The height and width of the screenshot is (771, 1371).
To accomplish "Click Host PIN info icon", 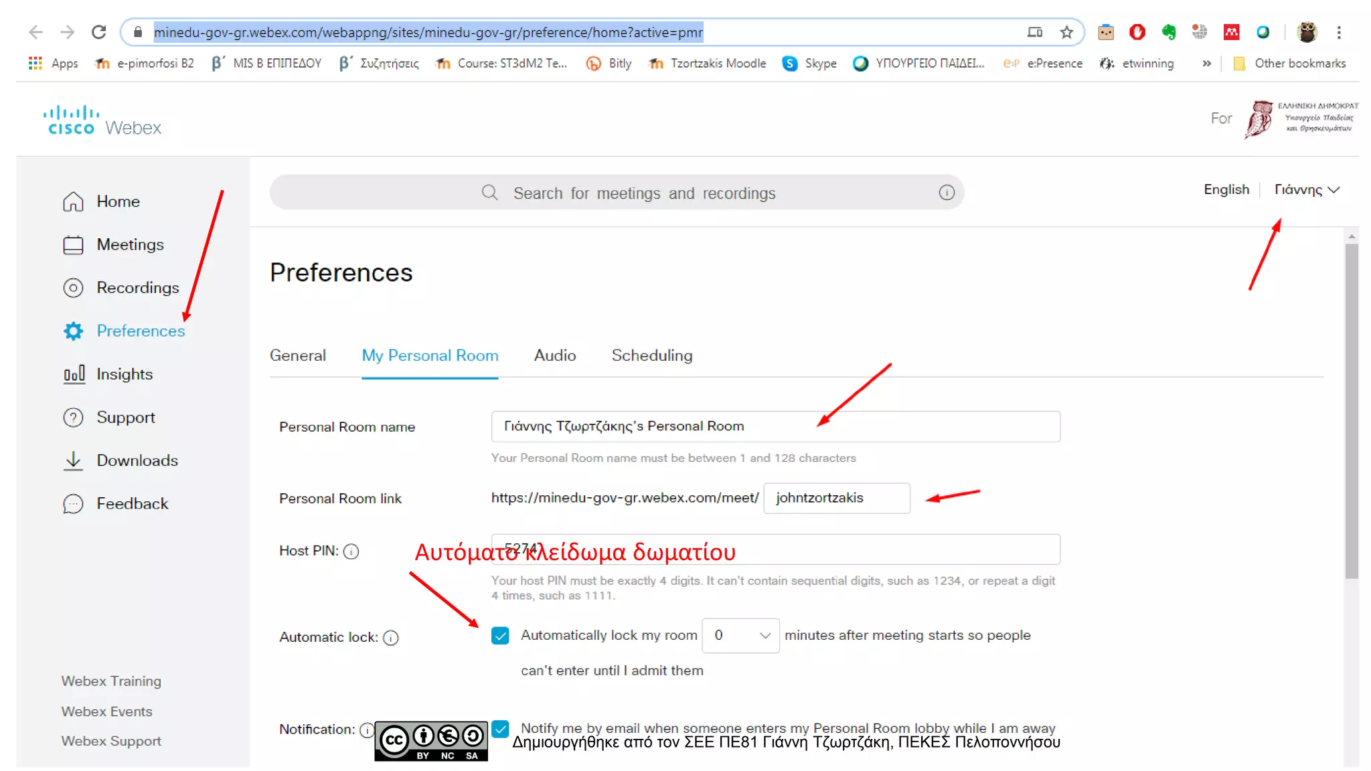I will (x=351, y=551).
